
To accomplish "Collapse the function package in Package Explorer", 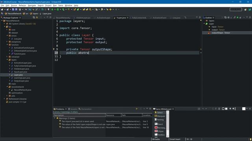I will (x=7, y=45).
